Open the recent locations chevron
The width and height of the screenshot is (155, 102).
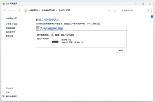(x=15, y=10)
